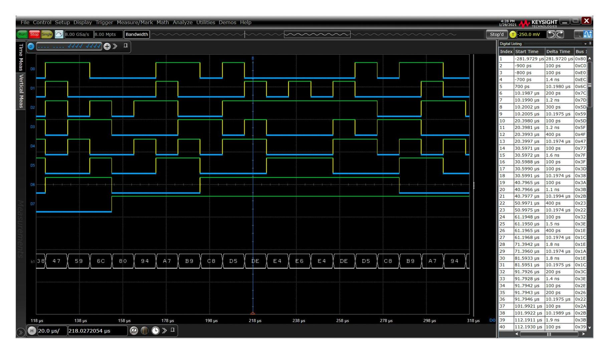This screenshot has width=609, height=354.
Task: Expand the collapsed left panel chevron
Action: coord(20,332)
